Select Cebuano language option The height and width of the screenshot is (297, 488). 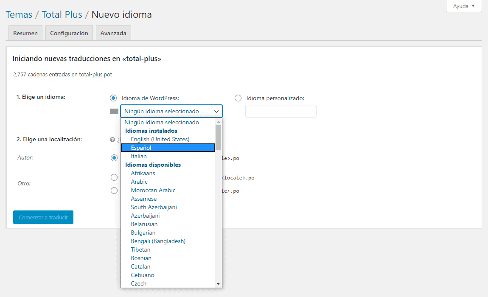(x=168, y=275)
